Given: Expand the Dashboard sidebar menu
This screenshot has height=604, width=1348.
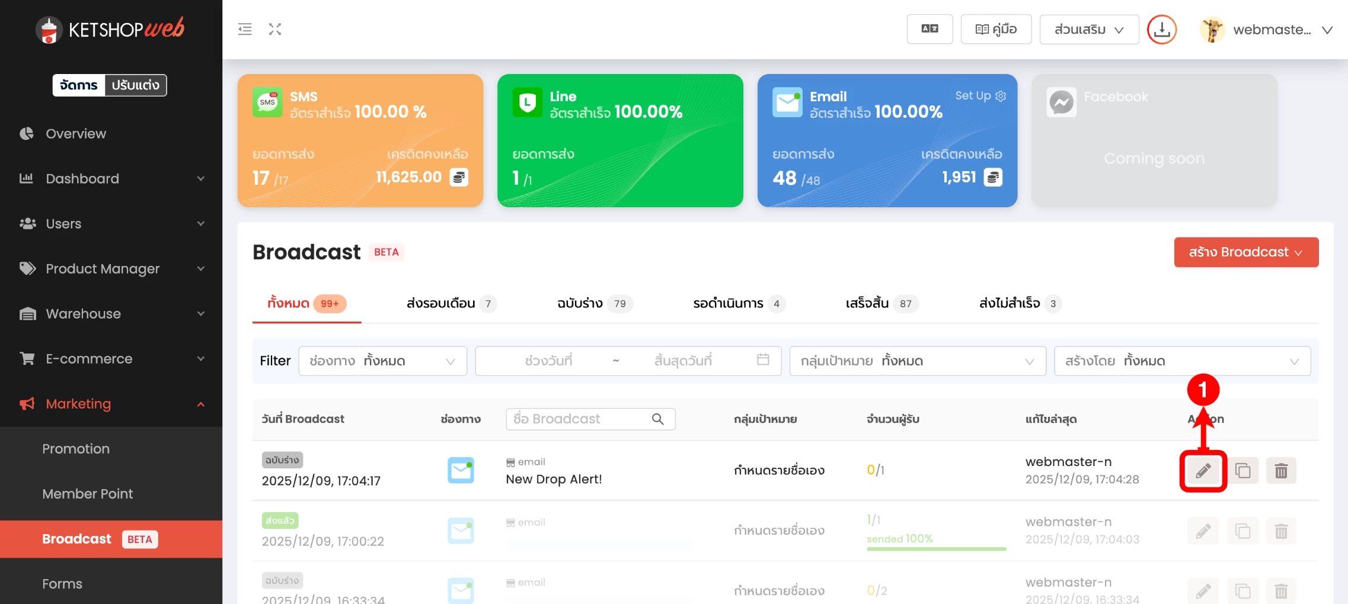Looking at the screenshot, I should tap(111, 179).
